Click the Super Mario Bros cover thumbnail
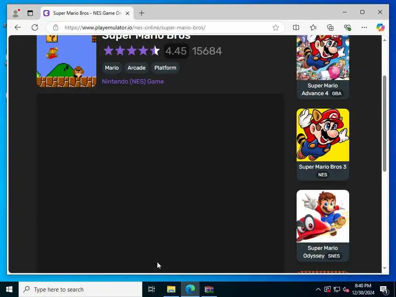Image resolution: width=396 pixels, height=297 pixels. (67, 61)
